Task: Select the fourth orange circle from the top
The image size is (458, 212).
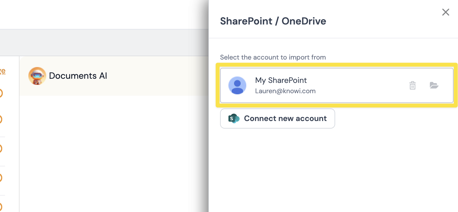Action: click(x=1, y=178)
